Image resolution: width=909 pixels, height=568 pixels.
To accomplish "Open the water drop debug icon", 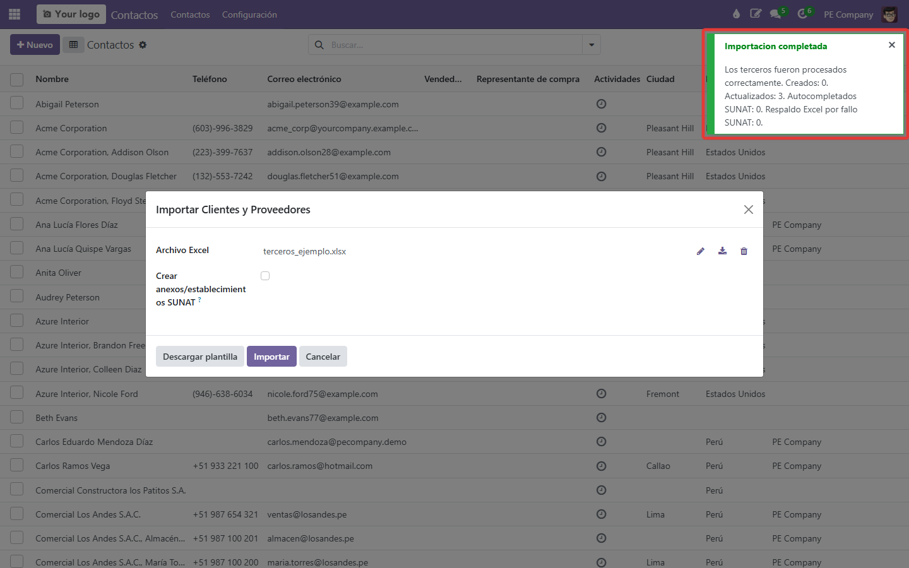I will click(736, 14).
